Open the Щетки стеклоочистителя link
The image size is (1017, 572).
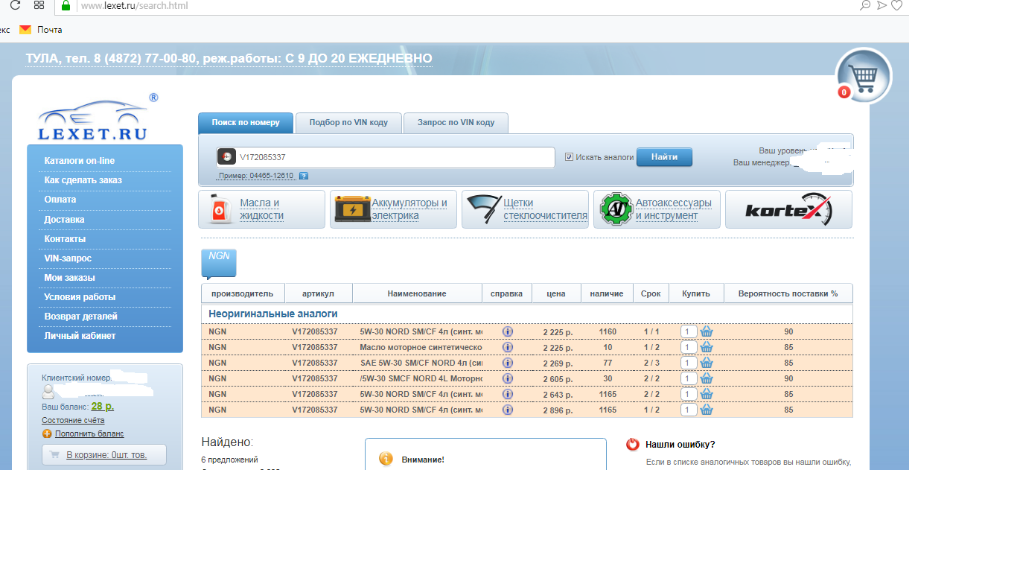point(545,209)
